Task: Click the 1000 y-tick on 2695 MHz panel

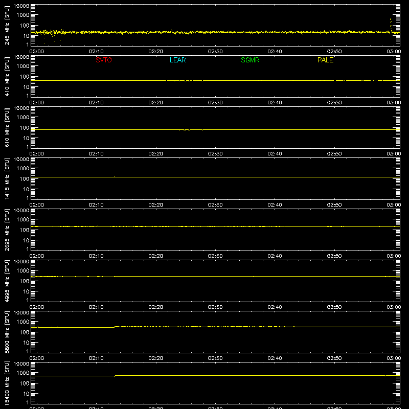Action: point(23,220)
